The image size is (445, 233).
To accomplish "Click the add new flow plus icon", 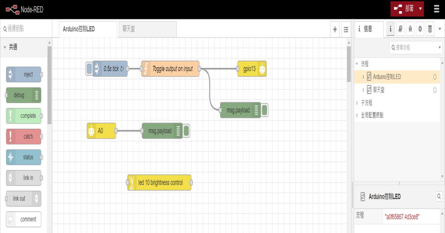I will 335,29.
